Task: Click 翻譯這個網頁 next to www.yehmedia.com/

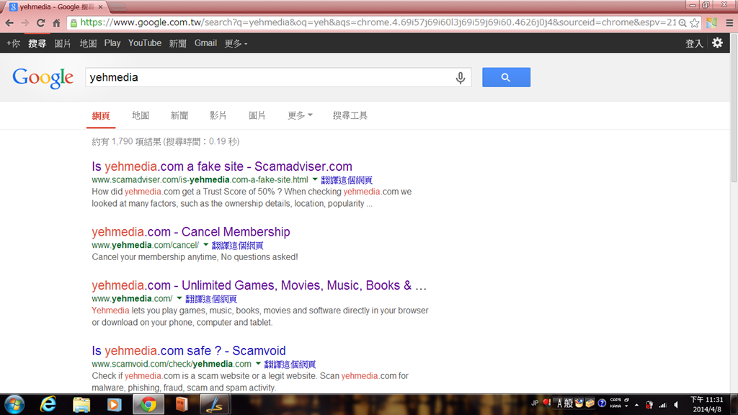Action: [211, 299]
